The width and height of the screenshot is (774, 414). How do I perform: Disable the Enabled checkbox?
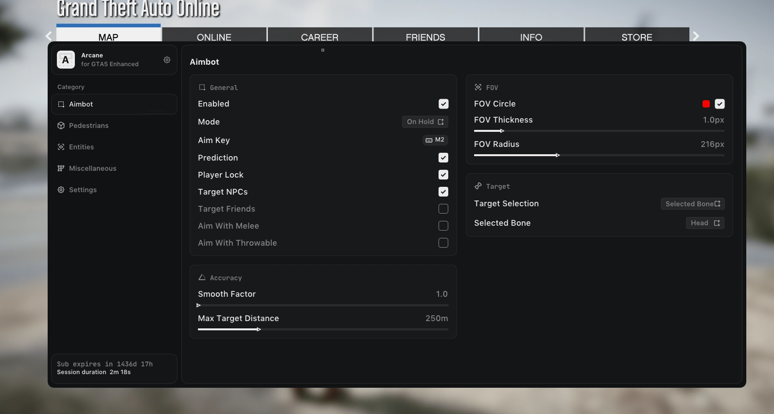pyautogui.click(x=443, y=104)
